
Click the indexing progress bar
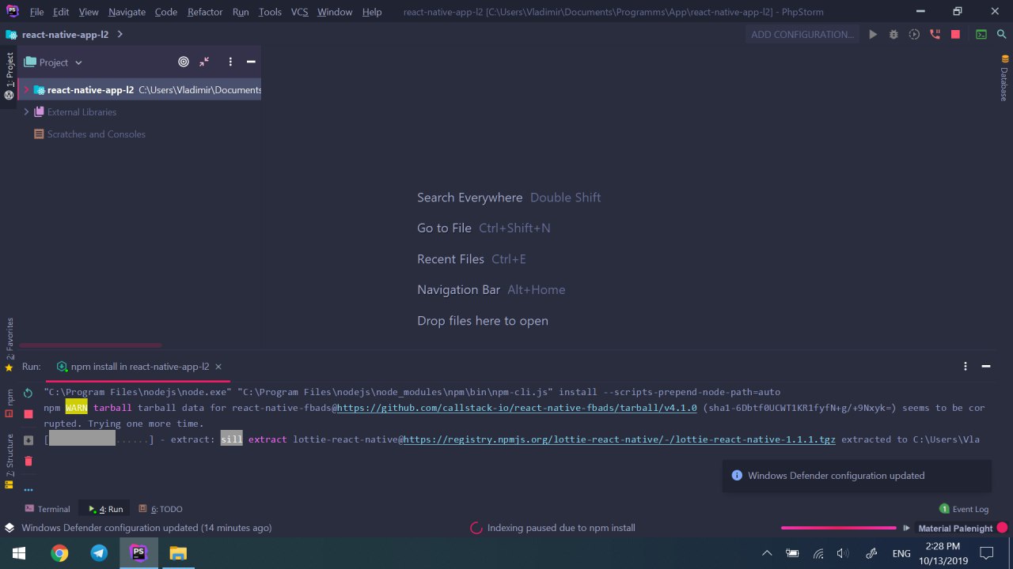pyautogui.click(x=839, y=528)
